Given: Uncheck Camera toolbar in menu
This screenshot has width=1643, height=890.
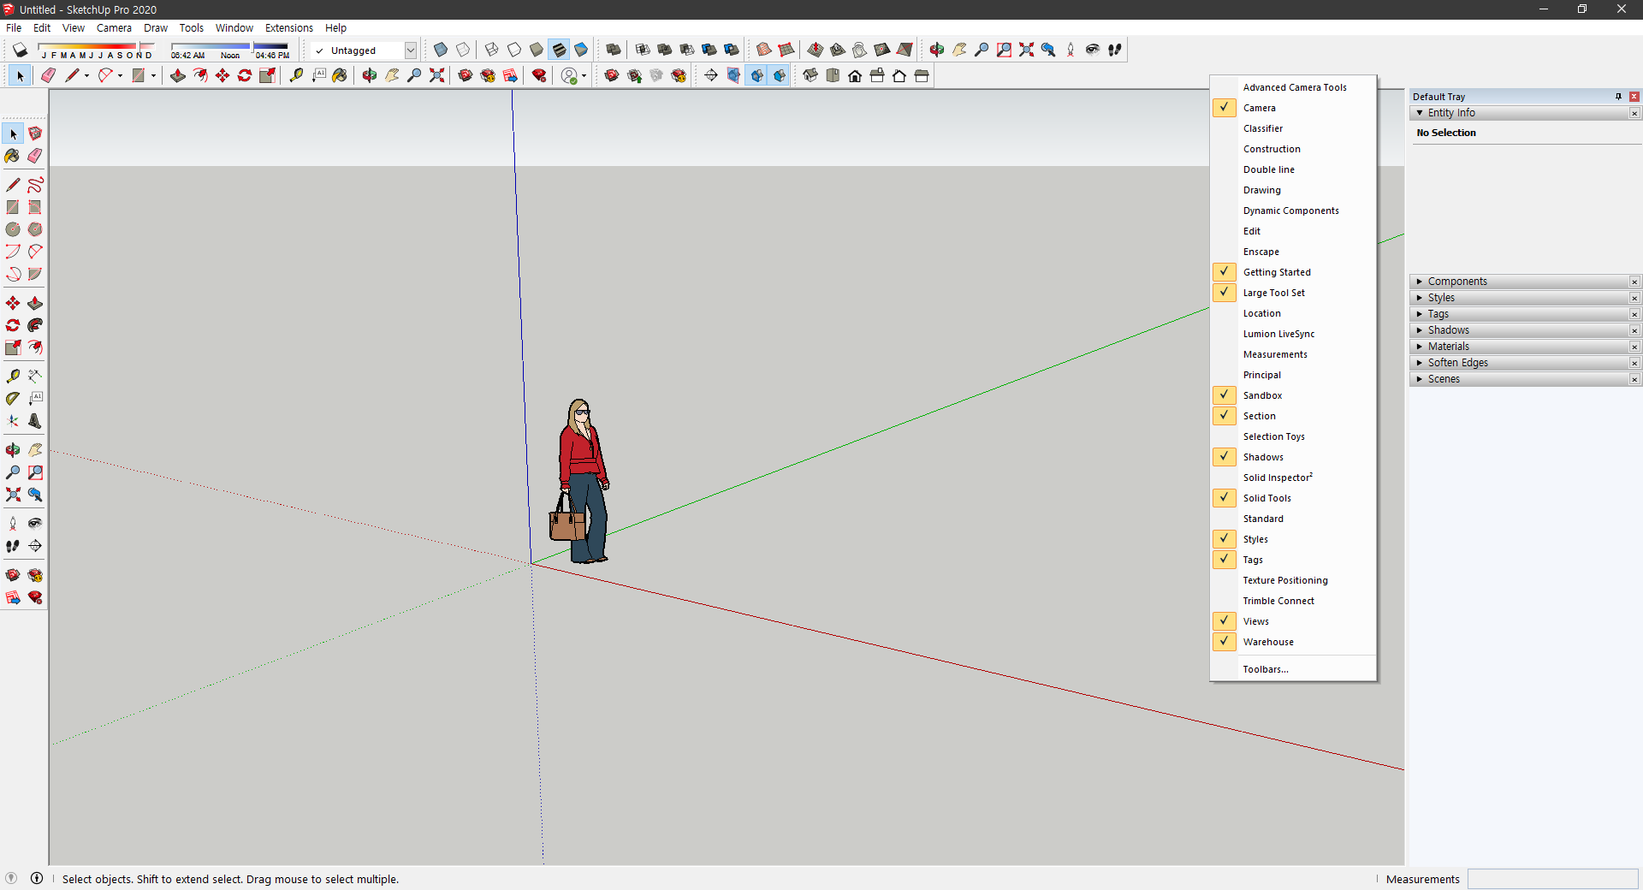Looking at the screenshot, I should 1293,108.
